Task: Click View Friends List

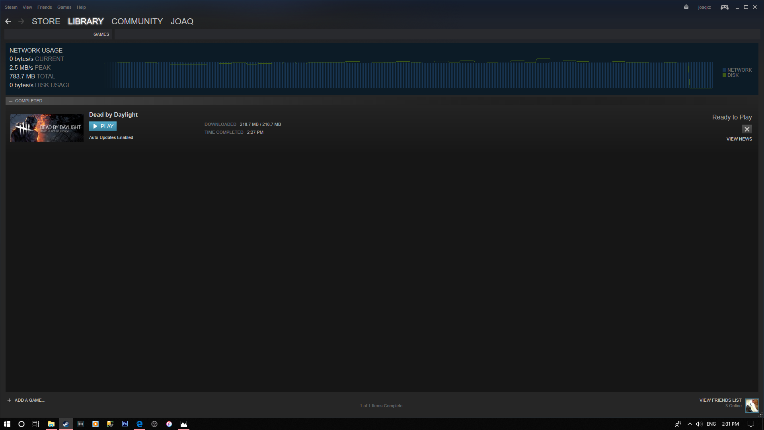Action: (x=720, y=400)
